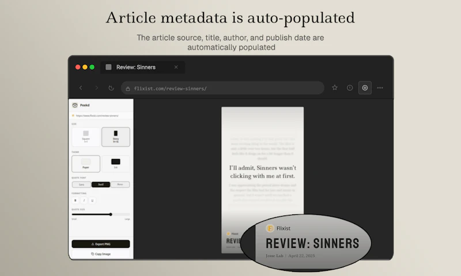Viewport: 461px width, 276px height.
Task: Click the quote size slider handle
Action: pyautogui.click(x=111, y=214)
